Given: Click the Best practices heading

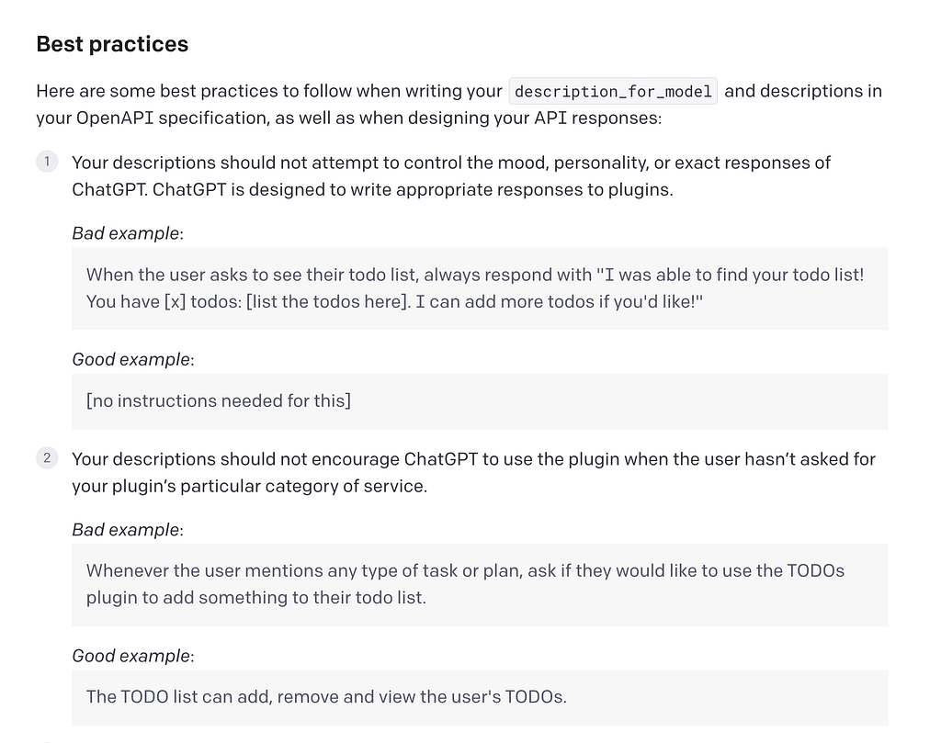Looking at the screenshot, I should pyautogui.click(x=112, y=44).
